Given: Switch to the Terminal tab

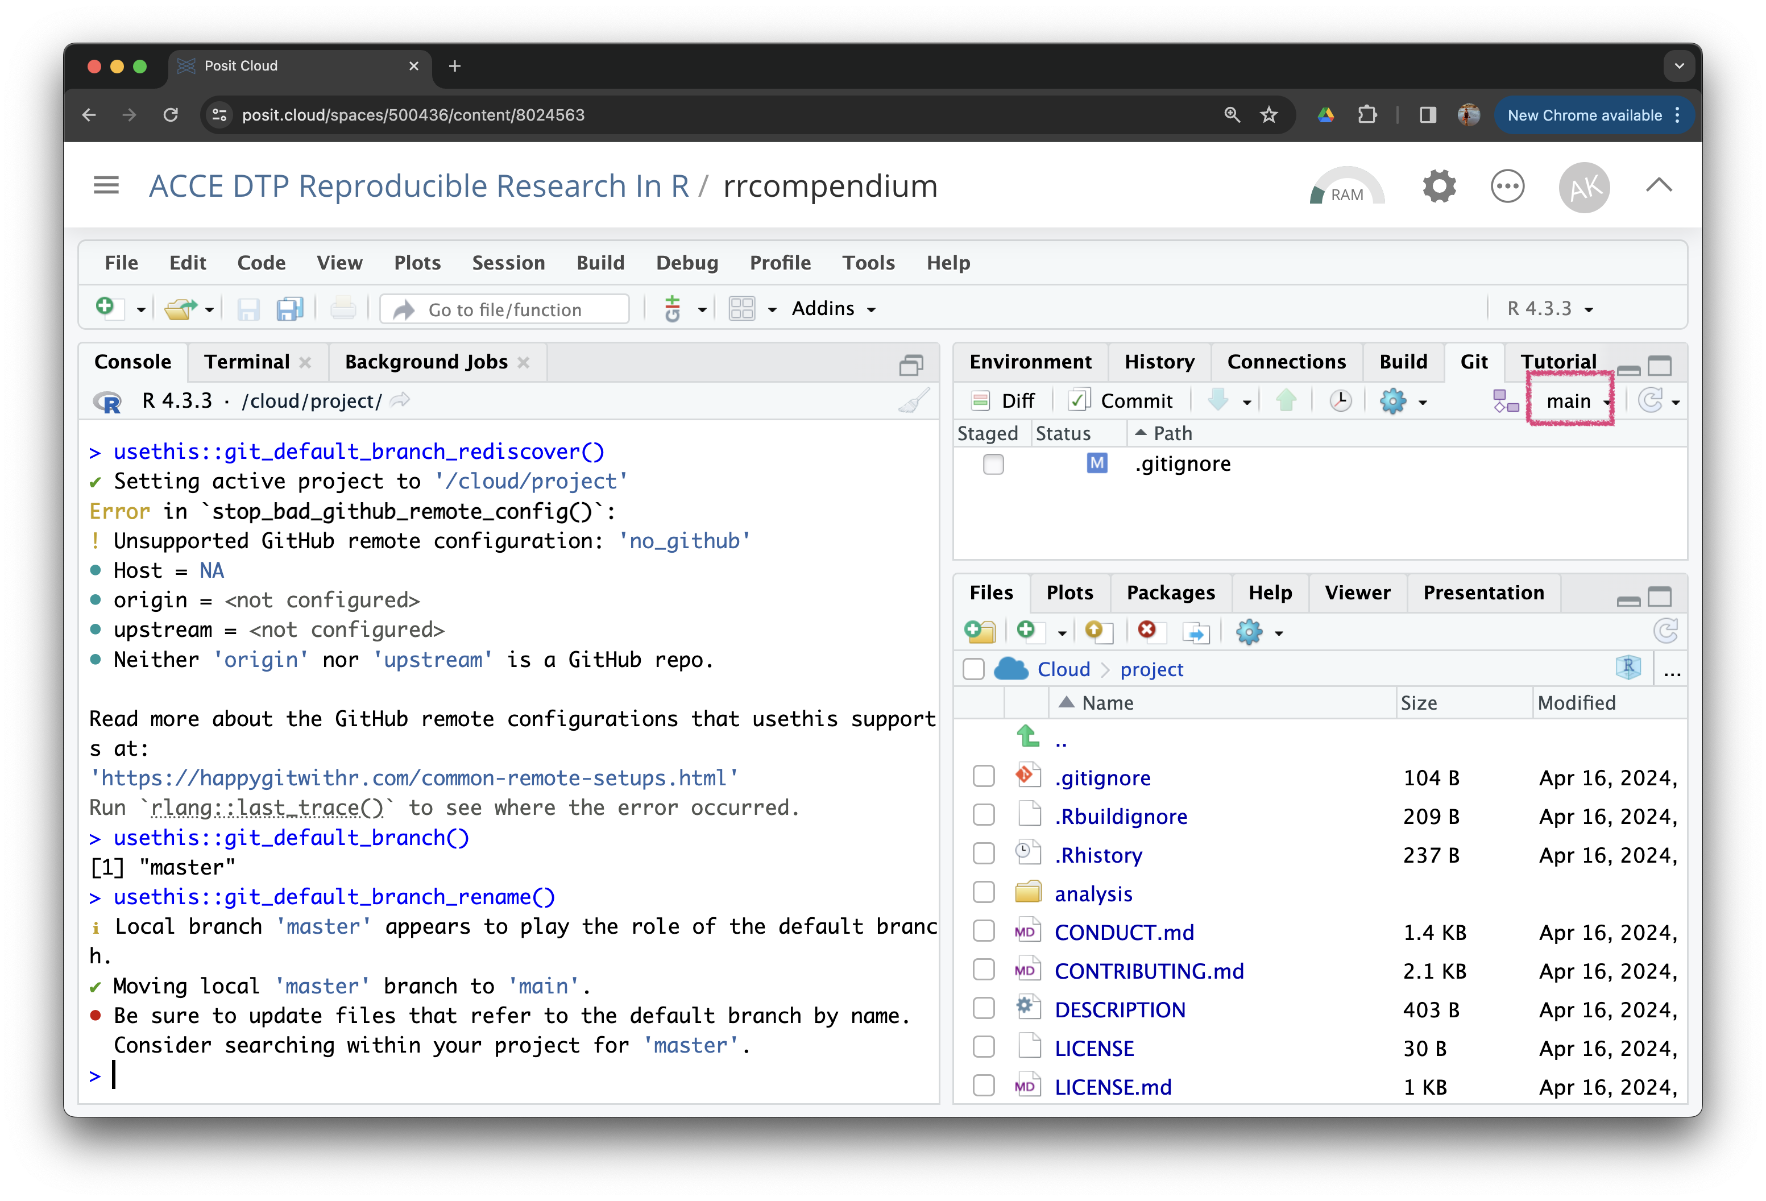Looking at the screenshot, I should tap(247, 362).
